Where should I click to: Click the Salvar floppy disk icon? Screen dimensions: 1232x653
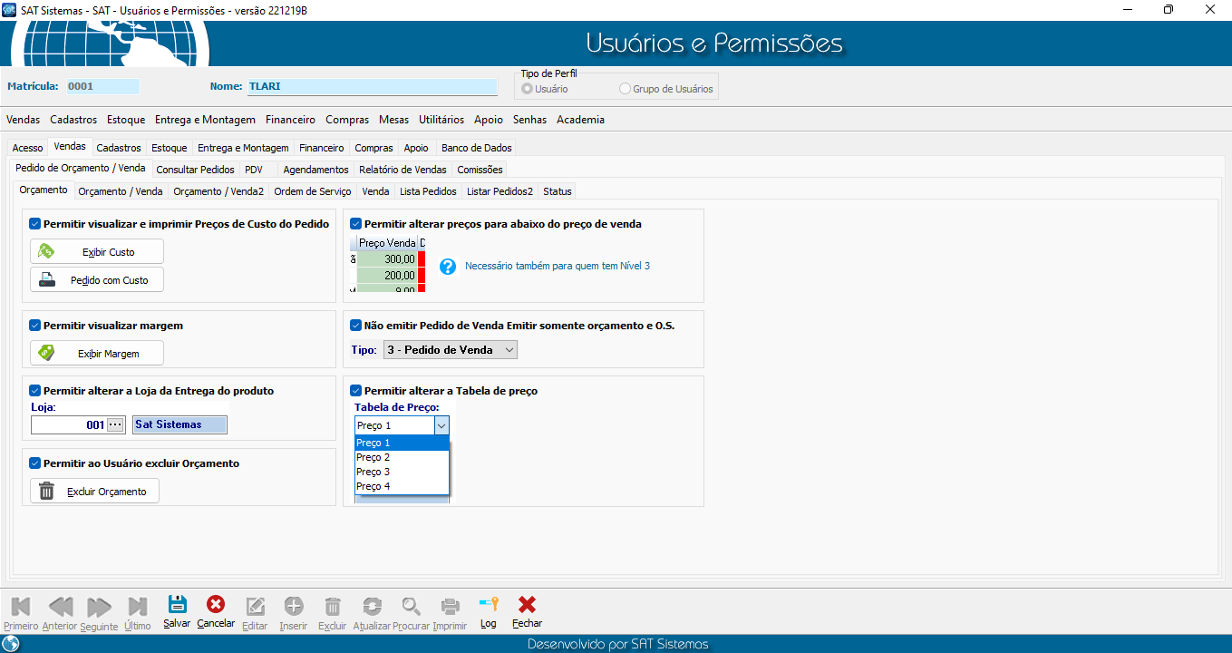(177, 606)
